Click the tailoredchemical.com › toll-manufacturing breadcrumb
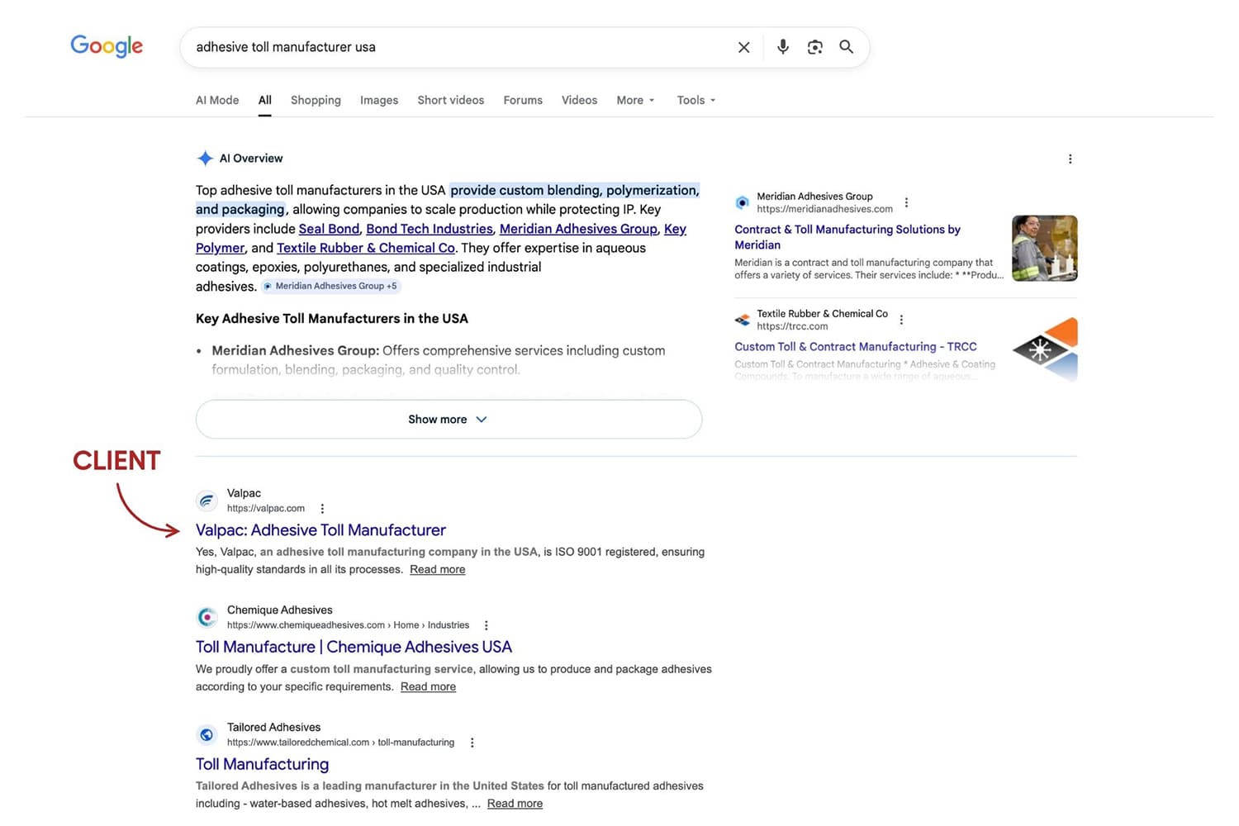The image size is (1239, 826). pos(340,743)
